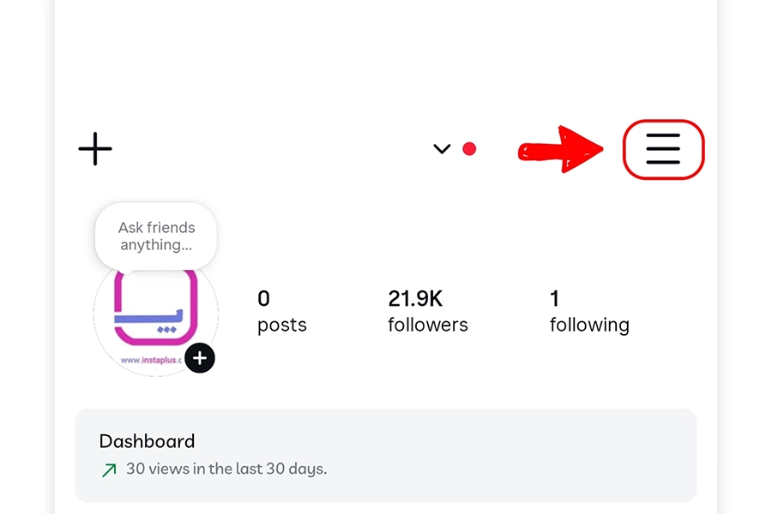This screenshot has width=772, height=514.
Task: Open the "Ask friends anything..." note bubble
Action: click(156, 236)
